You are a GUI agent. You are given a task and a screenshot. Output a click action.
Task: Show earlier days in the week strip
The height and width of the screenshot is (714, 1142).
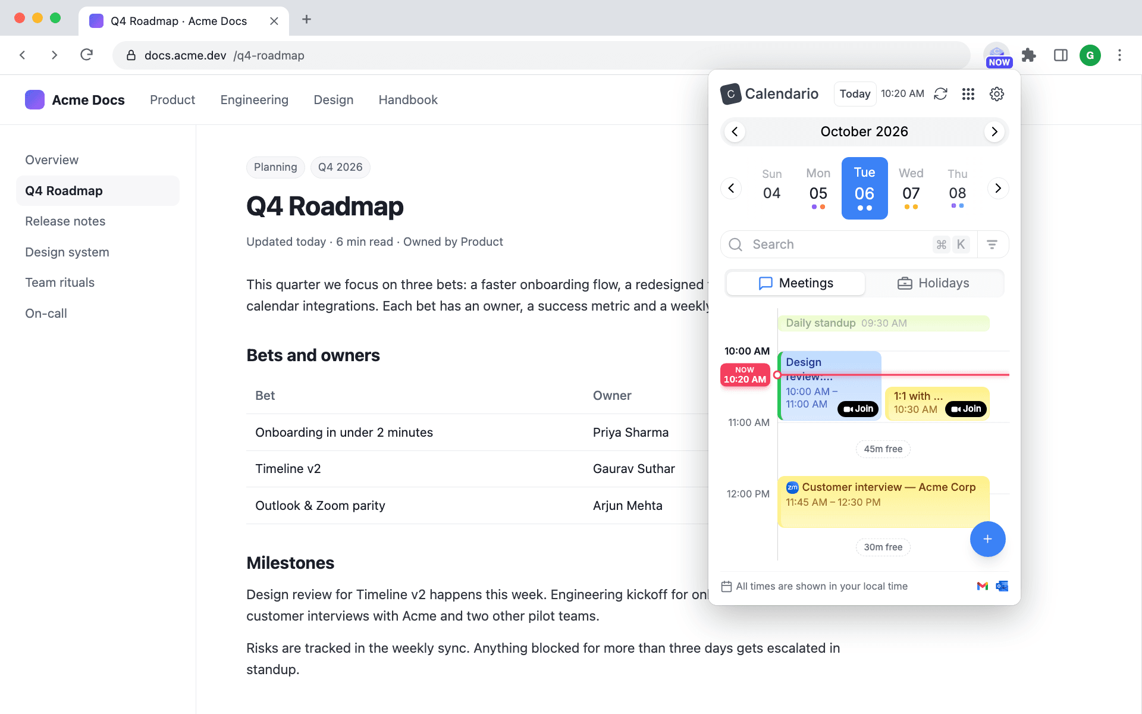coord(731,189)
